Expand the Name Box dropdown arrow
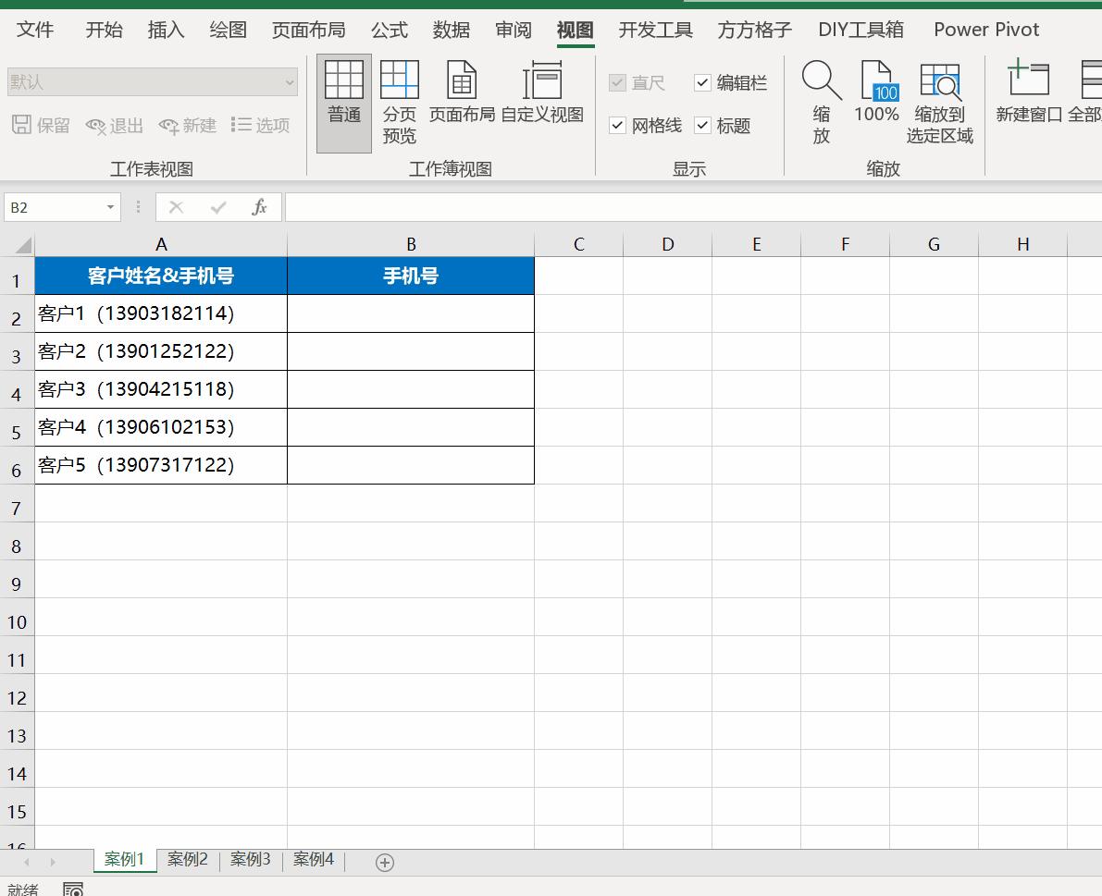 pyautogui.click(x=110, y=207)
